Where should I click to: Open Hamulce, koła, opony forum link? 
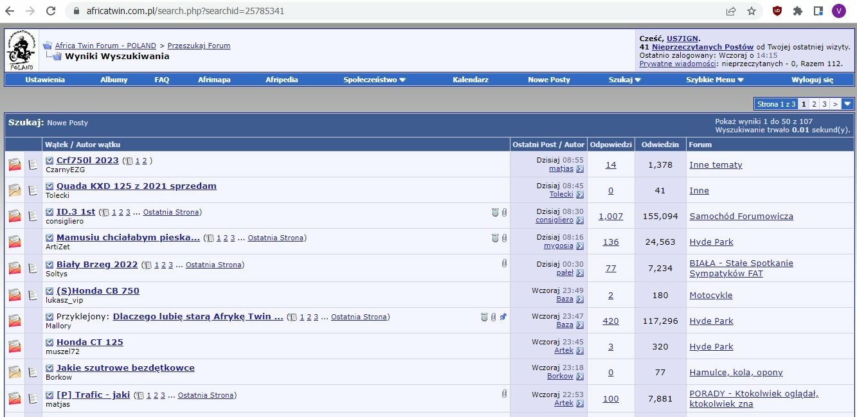point(736,372)
